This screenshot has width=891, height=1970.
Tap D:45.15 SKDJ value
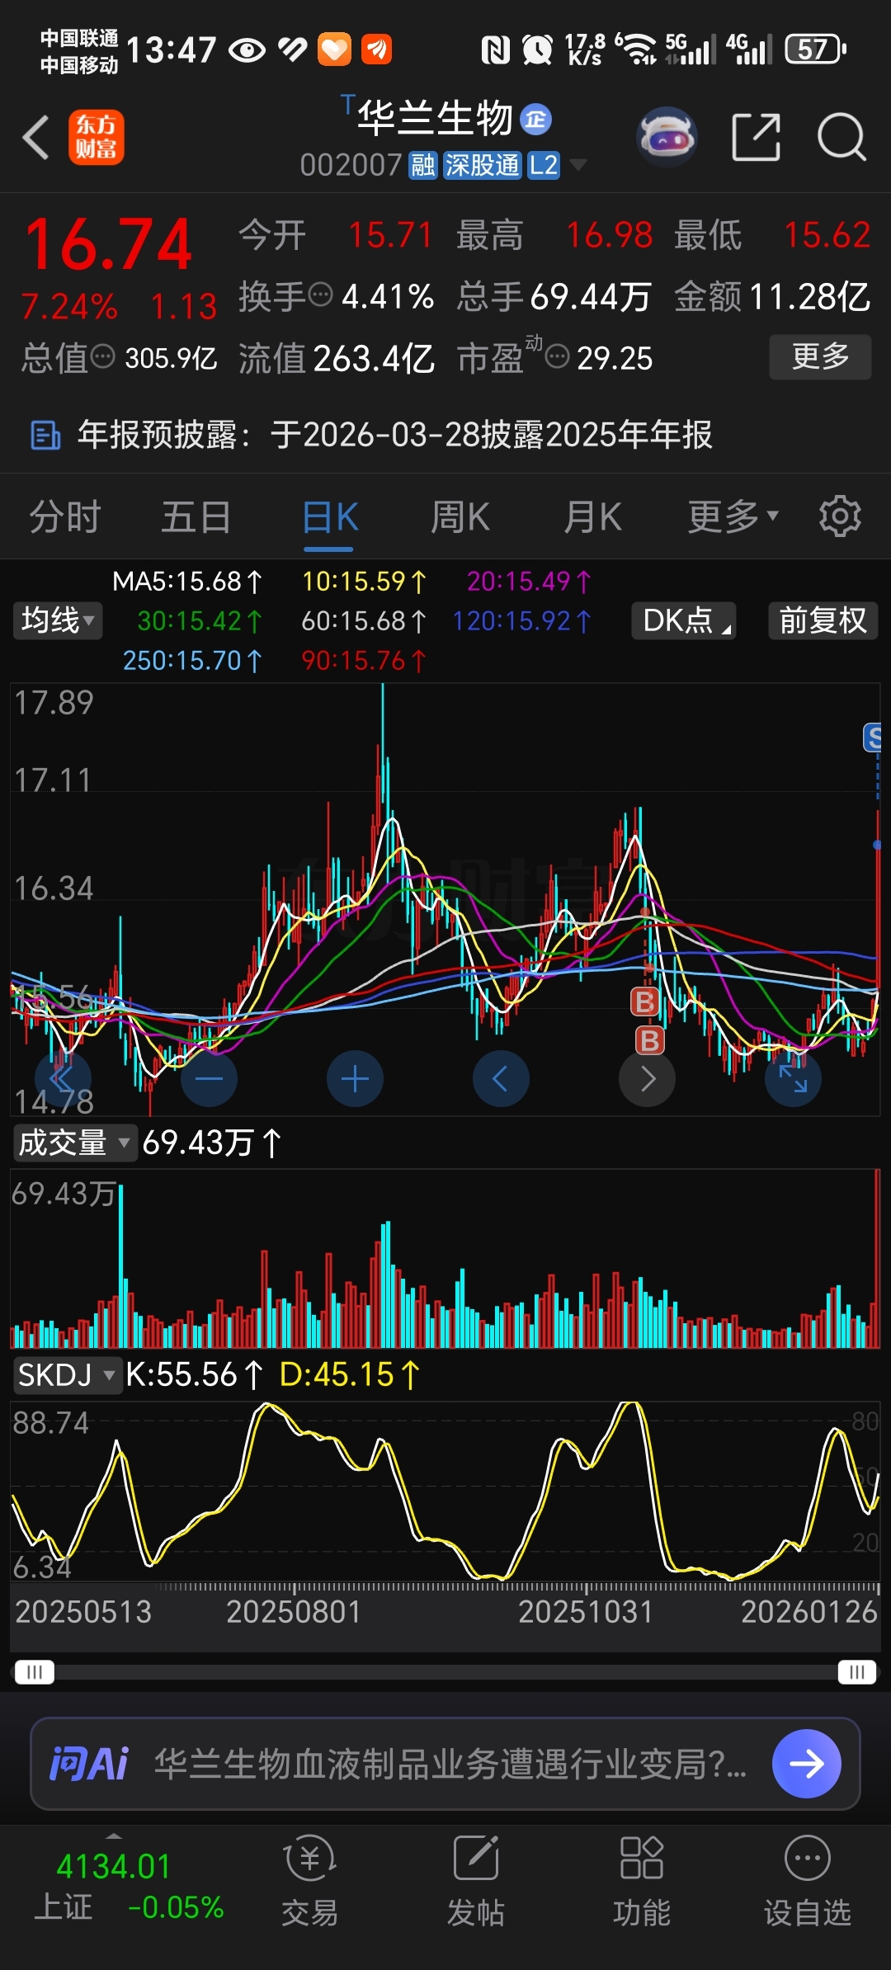point(350,1374)
